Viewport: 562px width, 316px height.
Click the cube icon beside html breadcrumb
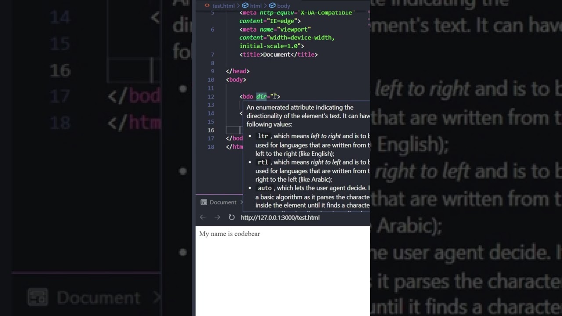pos(245,6)
